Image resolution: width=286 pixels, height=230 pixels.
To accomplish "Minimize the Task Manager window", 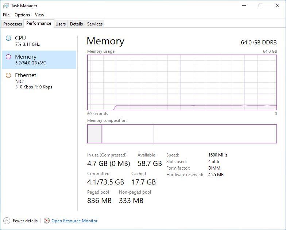I will [244, 5].
